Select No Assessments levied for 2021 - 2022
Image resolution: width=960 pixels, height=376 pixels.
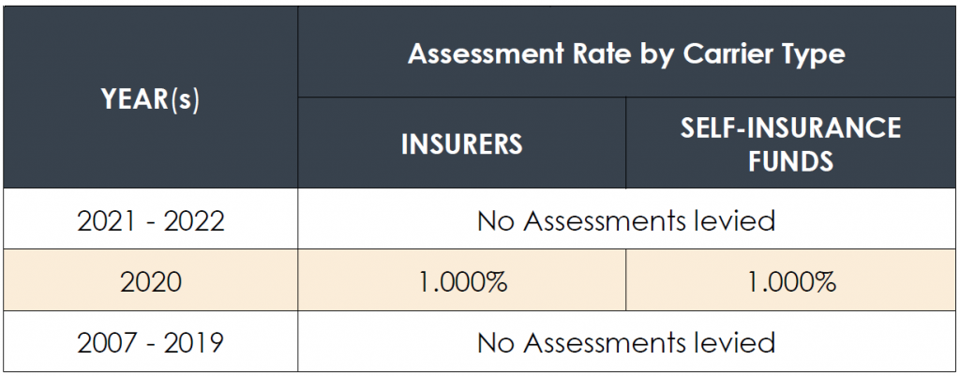tap(626, 219)
